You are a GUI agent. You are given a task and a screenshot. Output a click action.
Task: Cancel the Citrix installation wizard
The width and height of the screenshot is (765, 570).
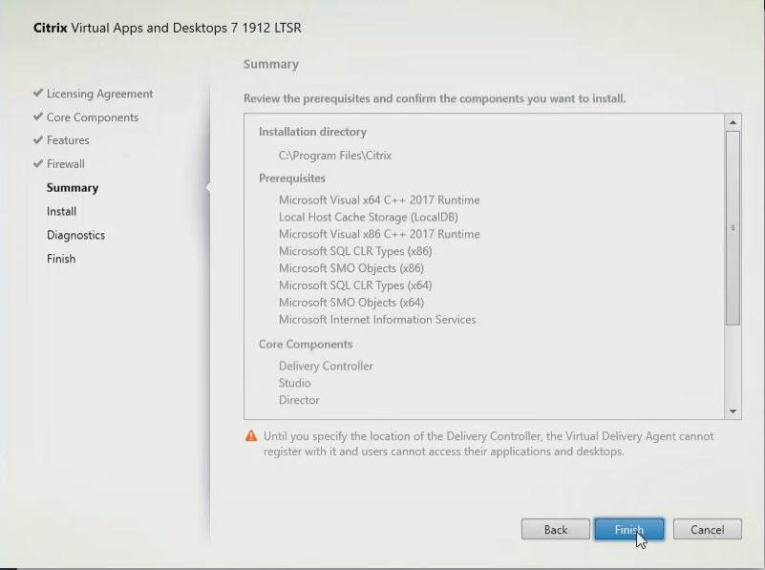coord(707,529)
